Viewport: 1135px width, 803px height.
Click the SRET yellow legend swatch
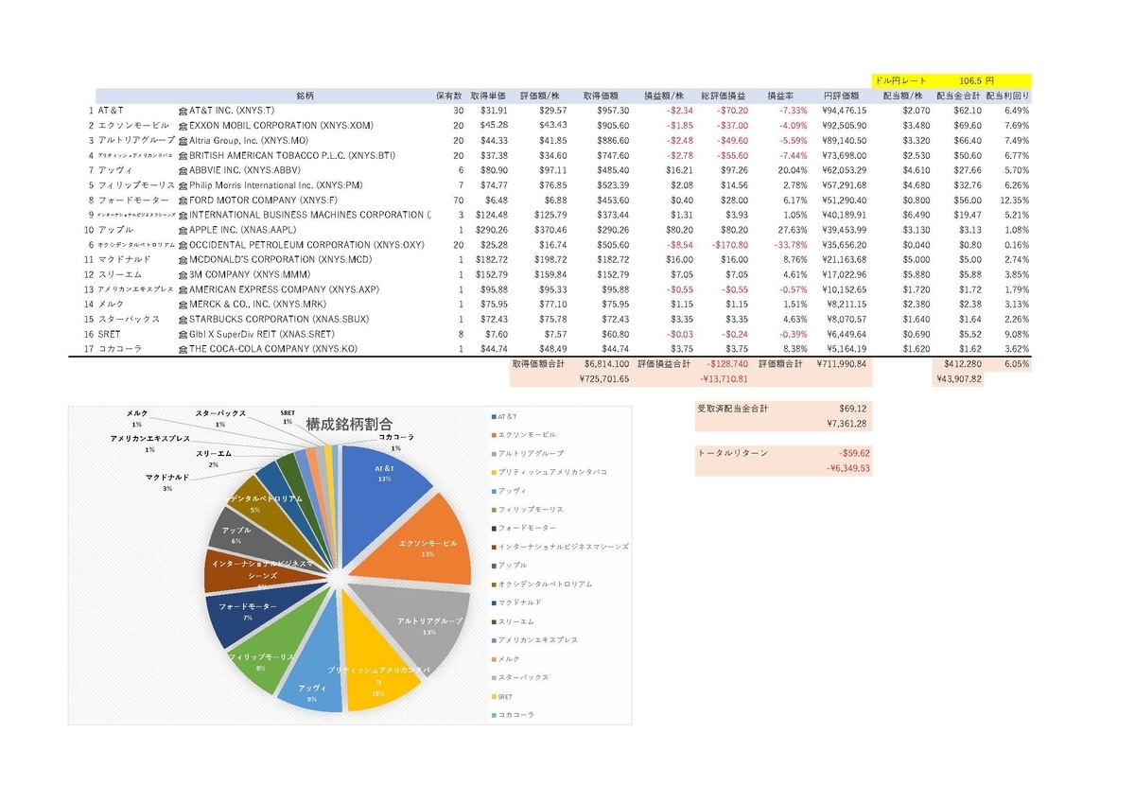493,696
